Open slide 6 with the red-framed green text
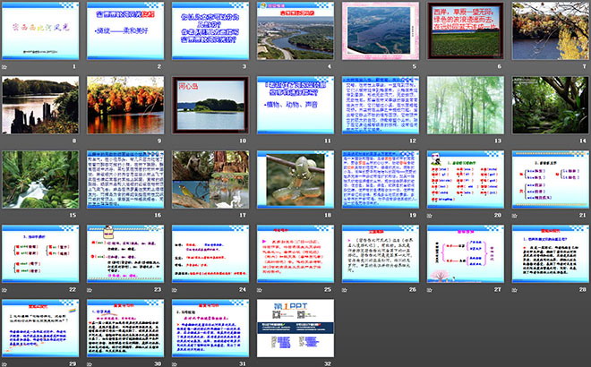Image resolution: width=591 pixels, height=367 pixels. point(466,30)
